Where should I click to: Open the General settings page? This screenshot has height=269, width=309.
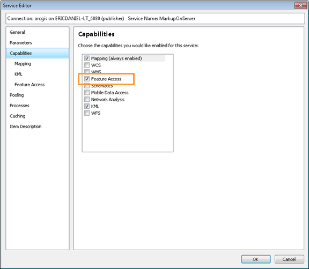tap(17, 32)
